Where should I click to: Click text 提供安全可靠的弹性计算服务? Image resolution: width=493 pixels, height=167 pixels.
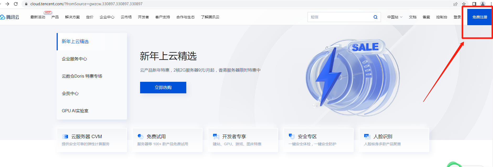coord(86,144)
